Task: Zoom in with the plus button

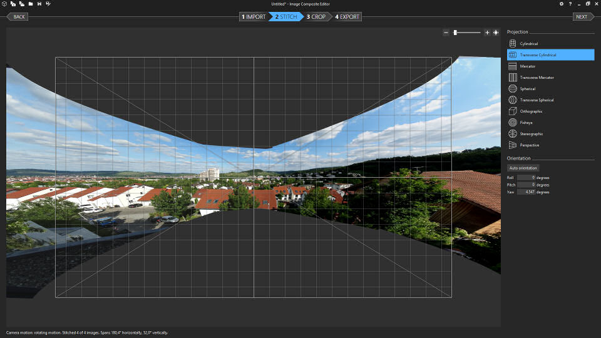Action: pyautogui.click(x=487, y=33)
